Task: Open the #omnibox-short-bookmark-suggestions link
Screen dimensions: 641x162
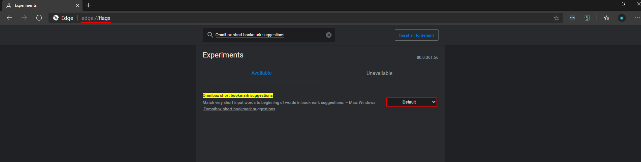Action: point(239,109)
